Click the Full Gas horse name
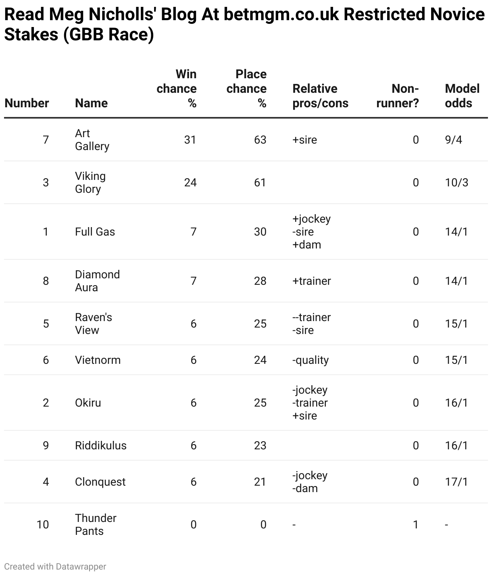Viewport: 492px width, 576px height. (95, 232)
